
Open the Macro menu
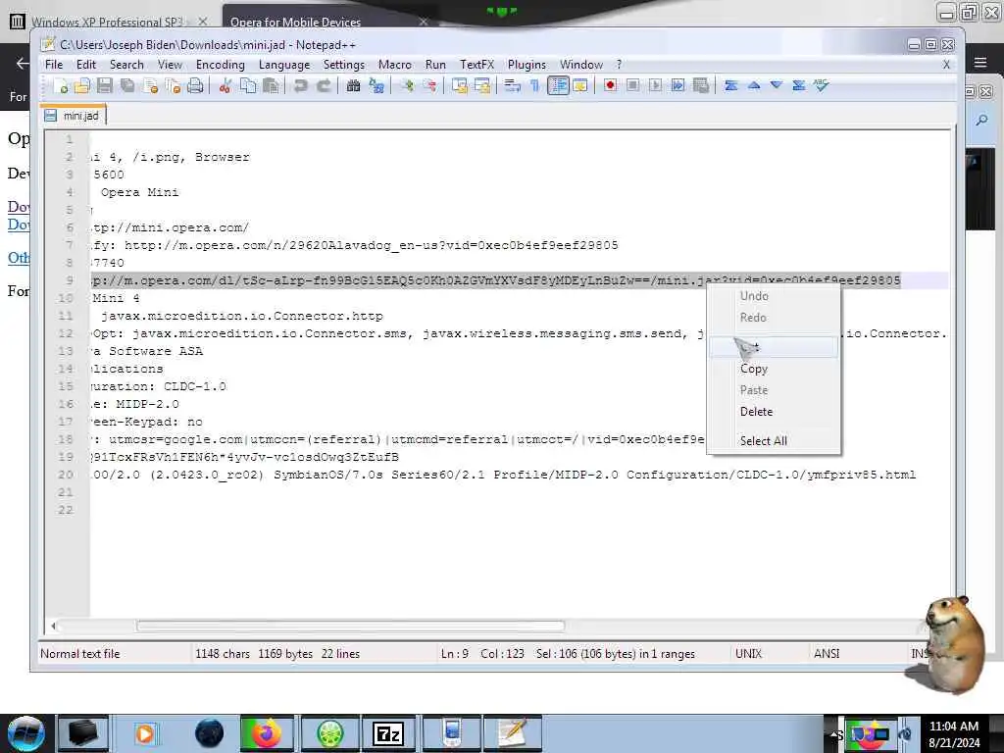click(395, 65)
